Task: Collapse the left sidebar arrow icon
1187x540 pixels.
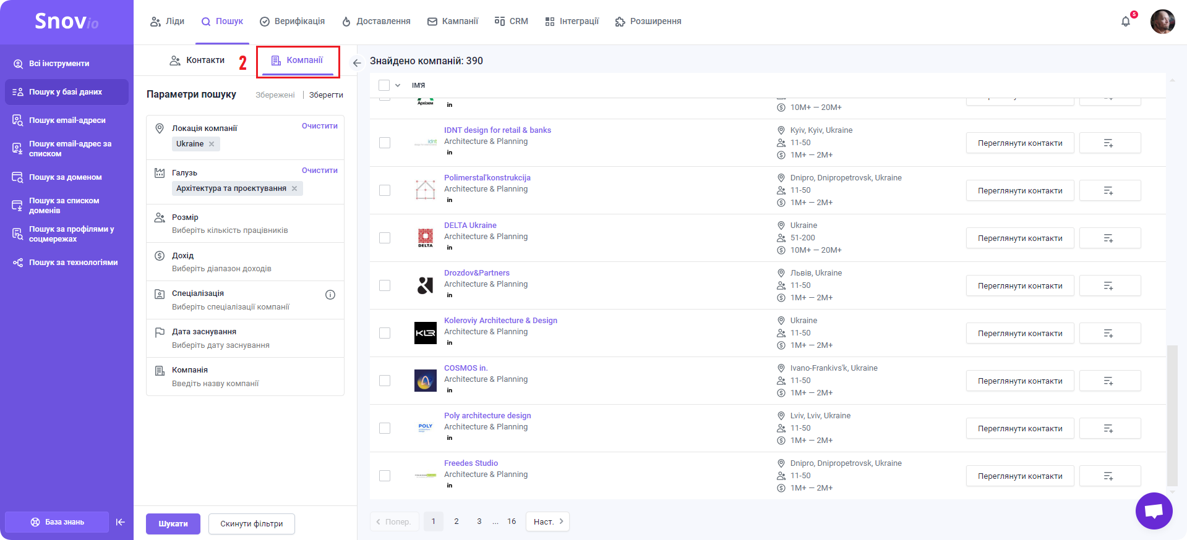Action: tap(121, 522)
